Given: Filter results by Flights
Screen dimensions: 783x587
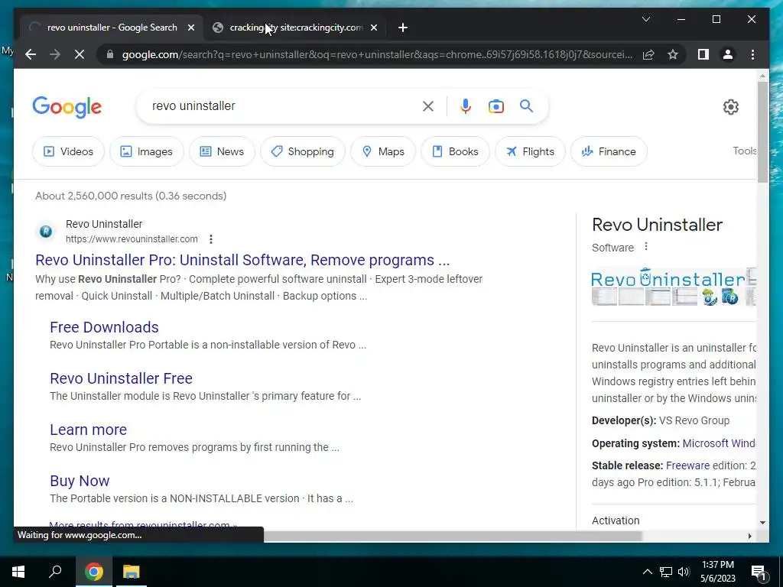Looking at the screenshot, I should click(x=530, y=151).
